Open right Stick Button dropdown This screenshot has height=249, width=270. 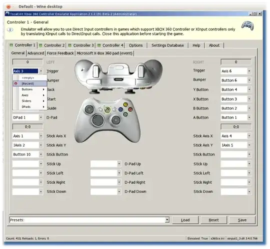249,154
